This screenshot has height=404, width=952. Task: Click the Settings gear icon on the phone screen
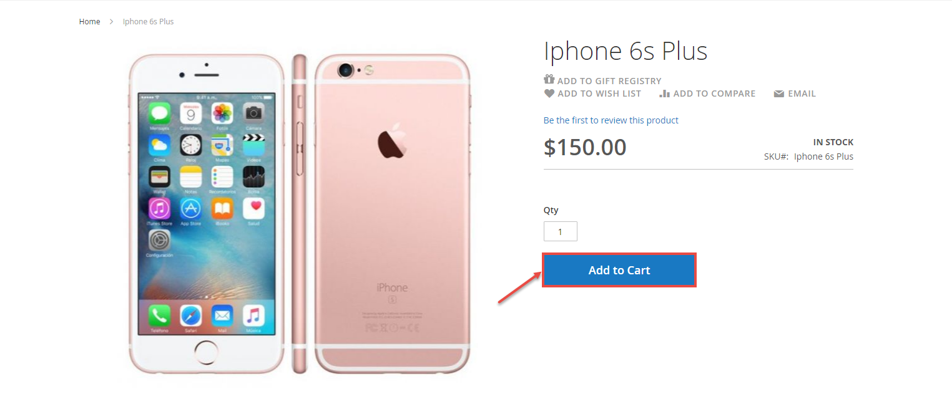160,240
